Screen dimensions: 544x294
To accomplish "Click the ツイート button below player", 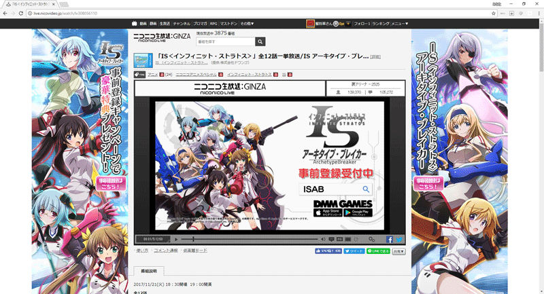I will pyautogui.click(x=354, y=251).
